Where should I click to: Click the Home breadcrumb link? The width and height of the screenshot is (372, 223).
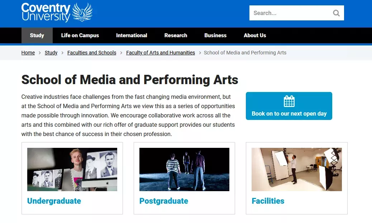(28, 53)
